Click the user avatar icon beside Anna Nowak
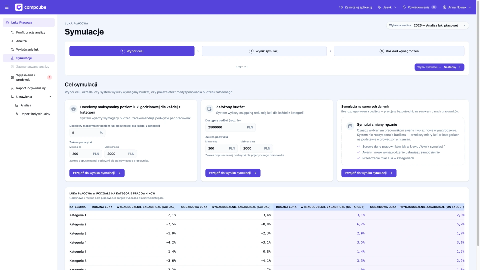Screen dimensions: 480x270 pos(444,7)
